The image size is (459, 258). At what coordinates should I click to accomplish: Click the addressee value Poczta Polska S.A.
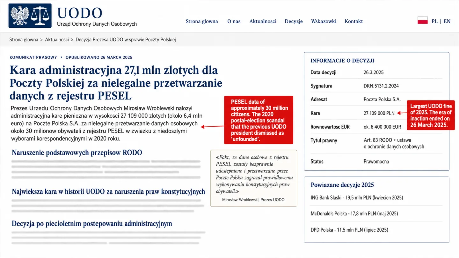point(382,100)
